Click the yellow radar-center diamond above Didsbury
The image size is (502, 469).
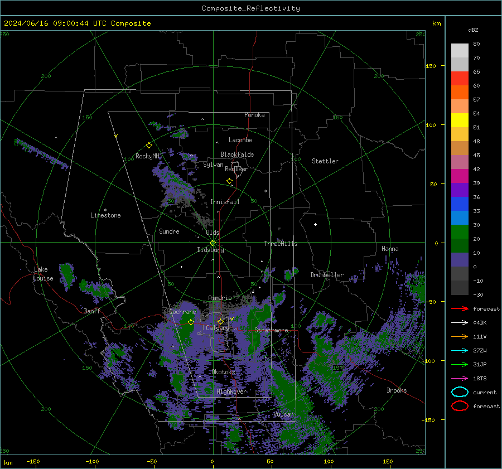[213, 243]
